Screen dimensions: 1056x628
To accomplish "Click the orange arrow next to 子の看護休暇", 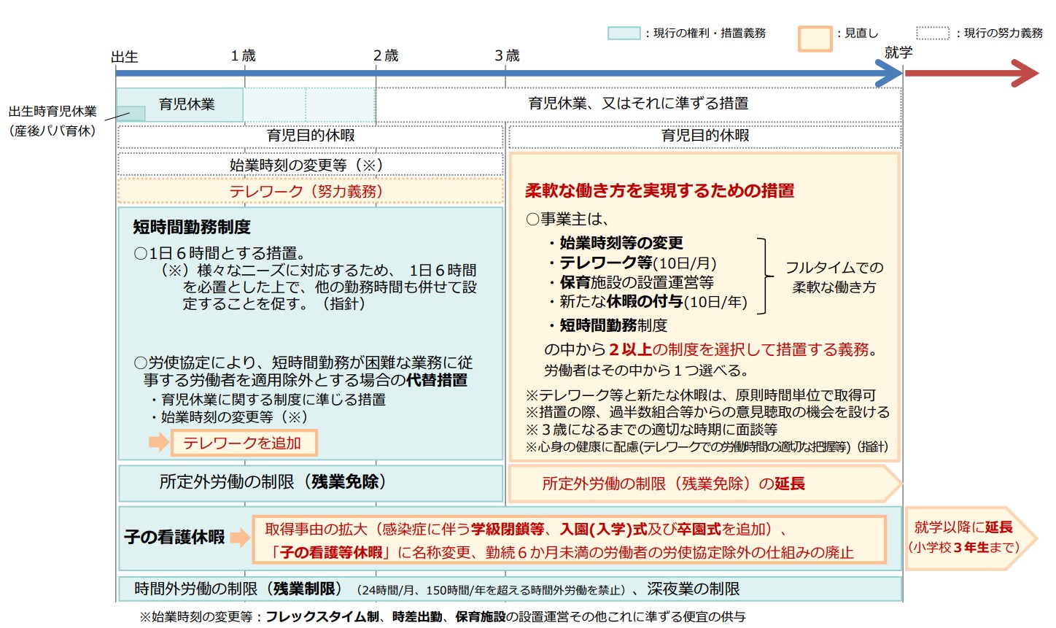I will [239, 538].
